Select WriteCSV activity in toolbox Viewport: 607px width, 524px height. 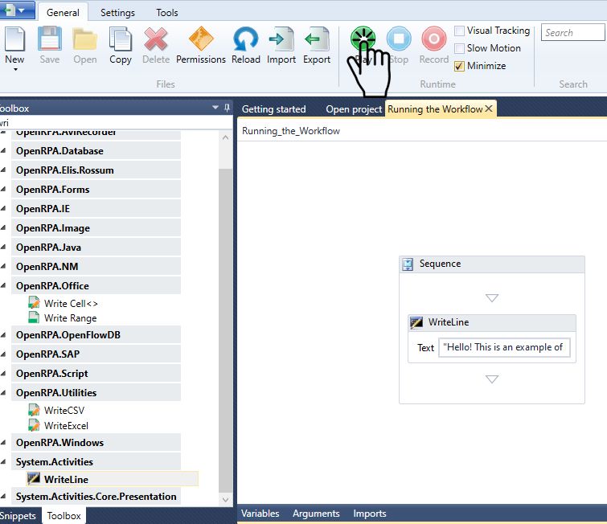[x=64, y=411]
